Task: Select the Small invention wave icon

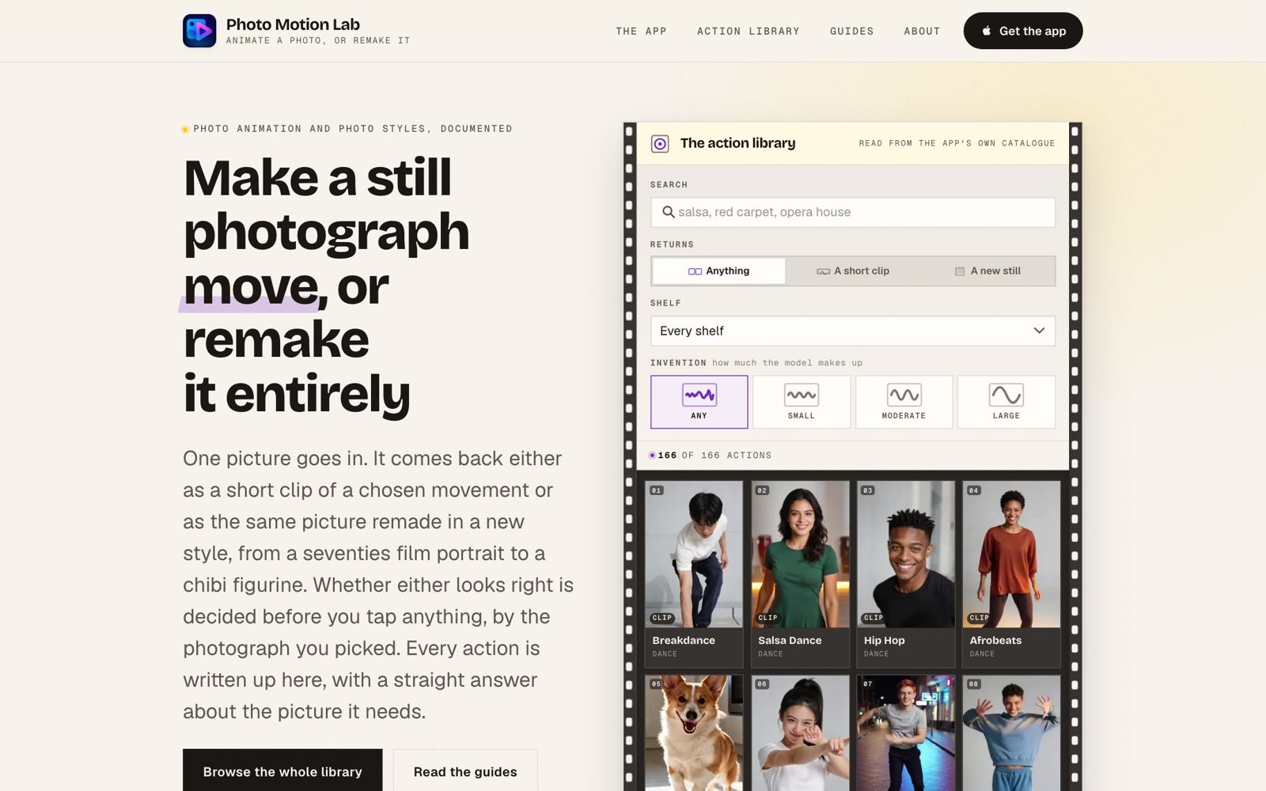Action: pos(801,395)
